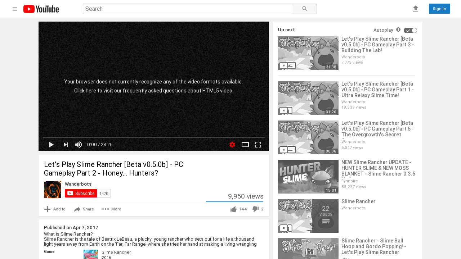Play the video
The width and height of the screenshot is (461, 259).
pyautogui.click(x=51, y=145)
